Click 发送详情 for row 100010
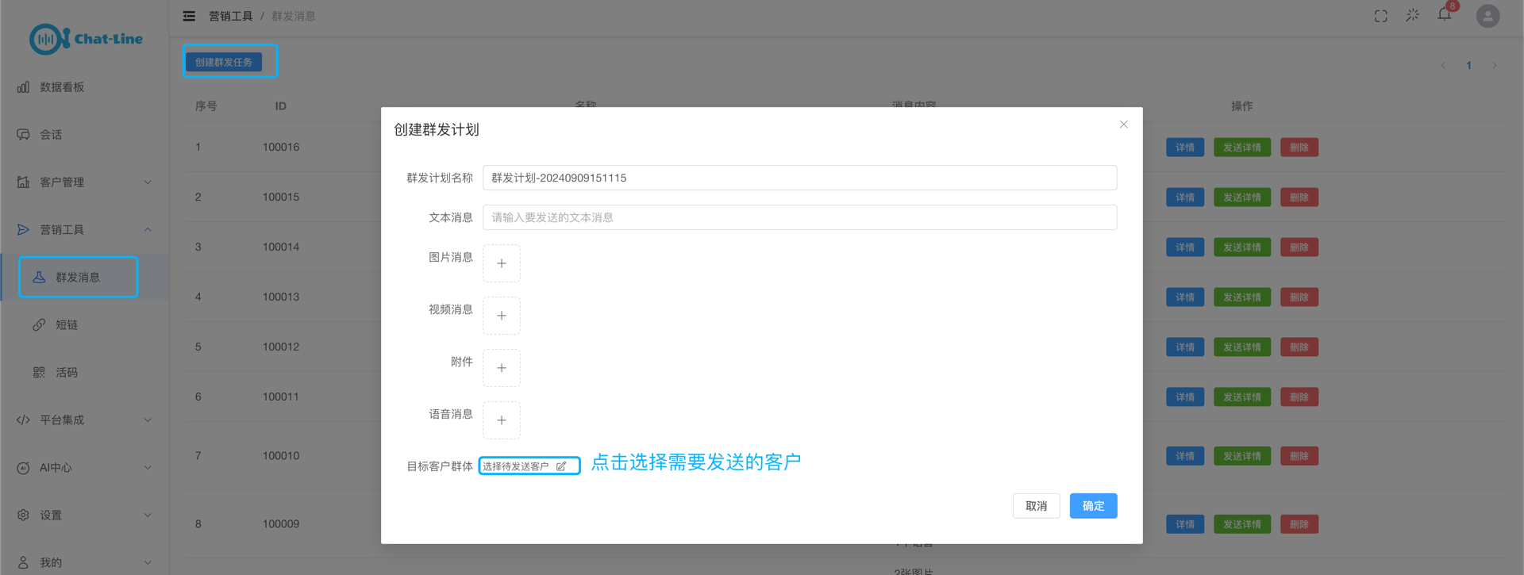 tap(1242, 456)
